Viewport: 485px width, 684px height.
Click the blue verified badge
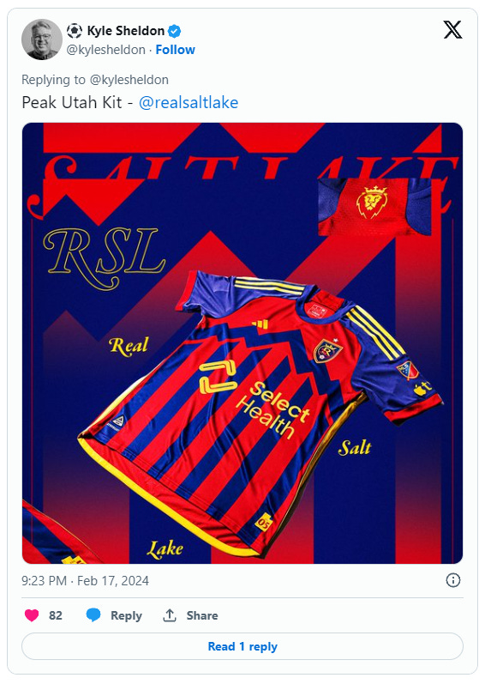(175, 32)
